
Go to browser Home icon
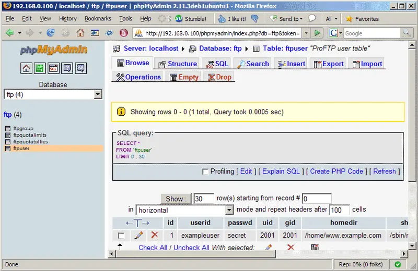pyautogui.click(x=80, y=33)
